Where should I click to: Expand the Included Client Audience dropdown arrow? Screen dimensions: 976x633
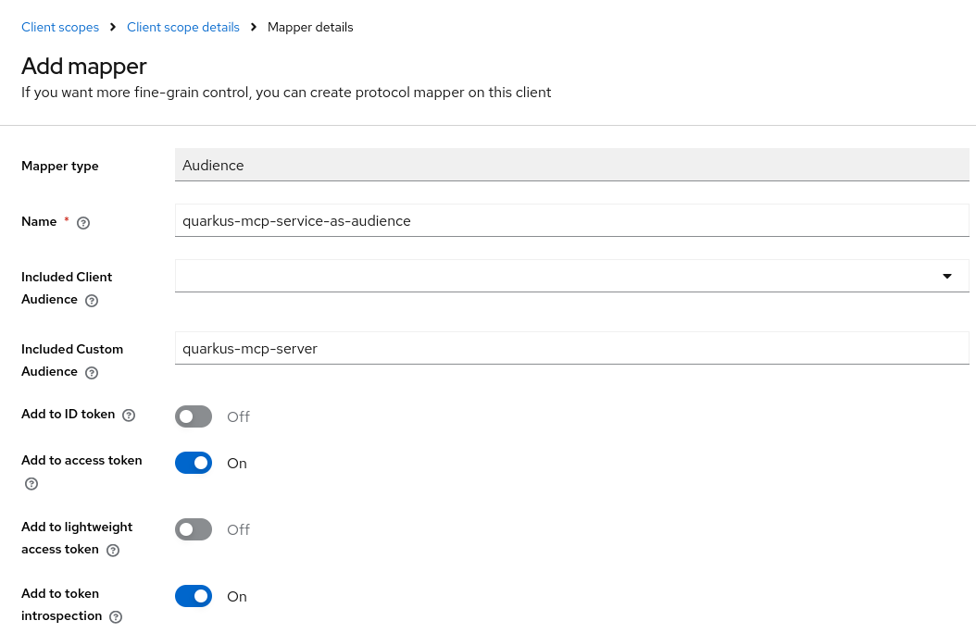tap(946, 276)
